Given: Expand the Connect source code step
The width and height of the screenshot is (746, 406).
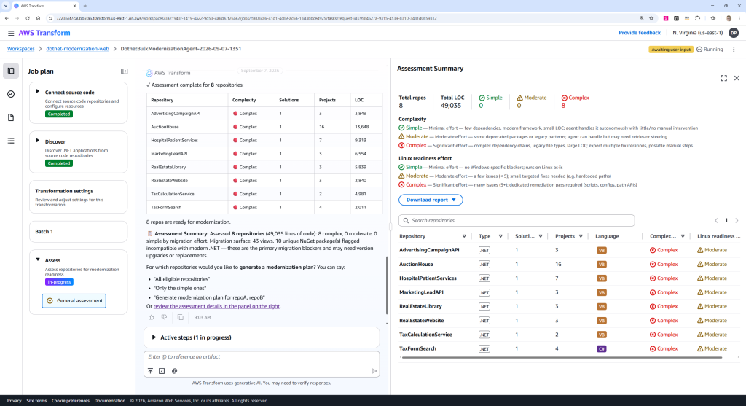Looking at the screenshot, I should tap(38, 91).
